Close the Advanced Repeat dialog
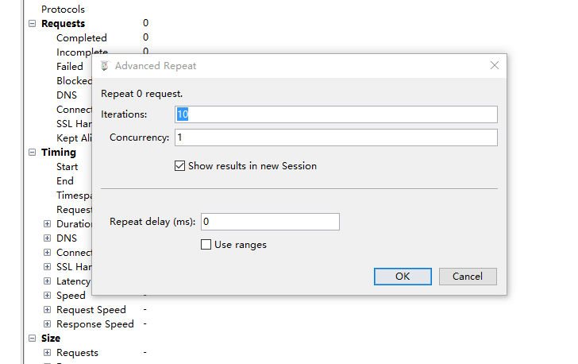The image size is (578, 364). pos(495,66)
